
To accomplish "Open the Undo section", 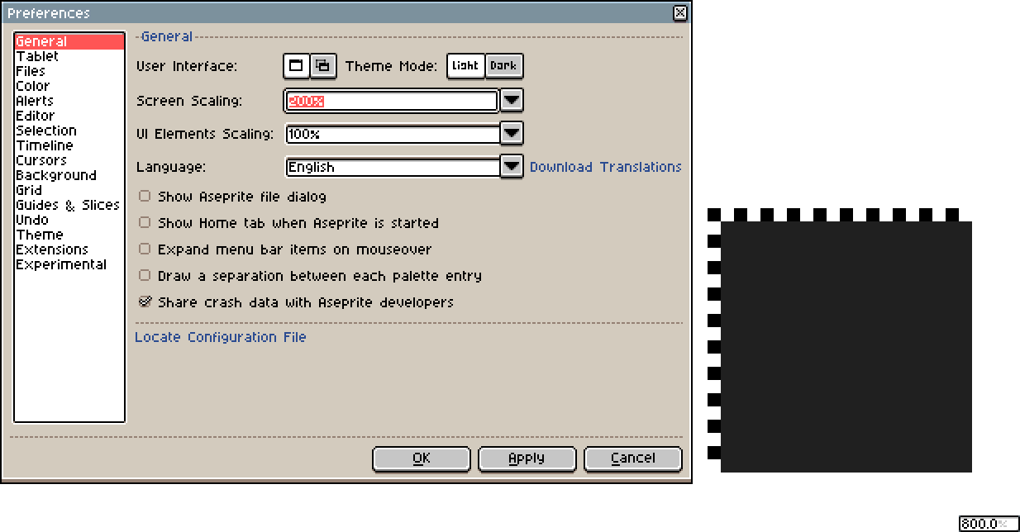I will [69, 220].
